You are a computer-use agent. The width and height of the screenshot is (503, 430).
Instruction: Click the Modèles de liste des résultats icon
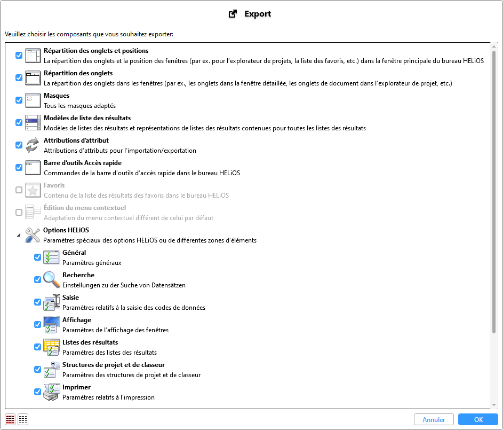click(x=33, y=123)
